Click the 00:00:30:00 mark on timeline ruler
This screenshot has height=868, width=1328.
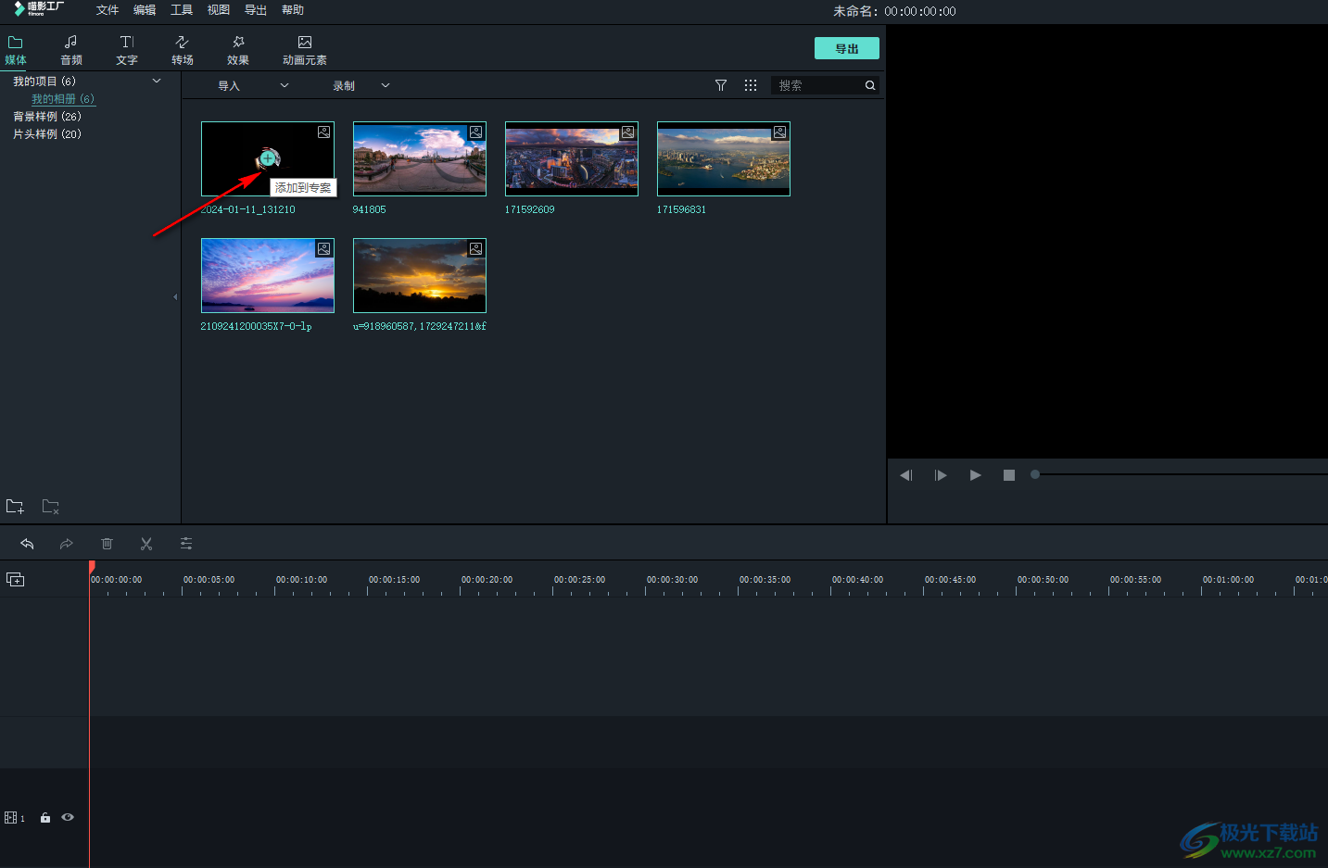(x=672, y=580)
